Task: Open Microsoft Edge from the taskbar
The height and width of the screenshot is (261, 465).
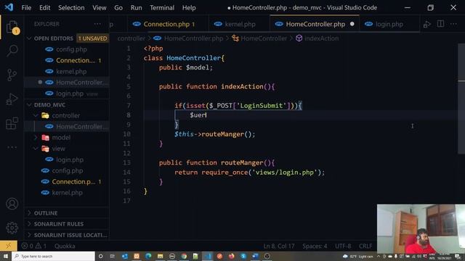Action: point(148,256)
